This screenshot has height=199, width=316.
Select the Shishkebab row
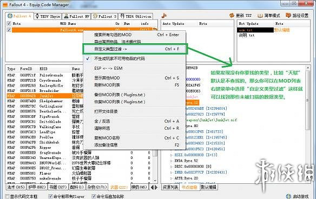click(45, 142)
